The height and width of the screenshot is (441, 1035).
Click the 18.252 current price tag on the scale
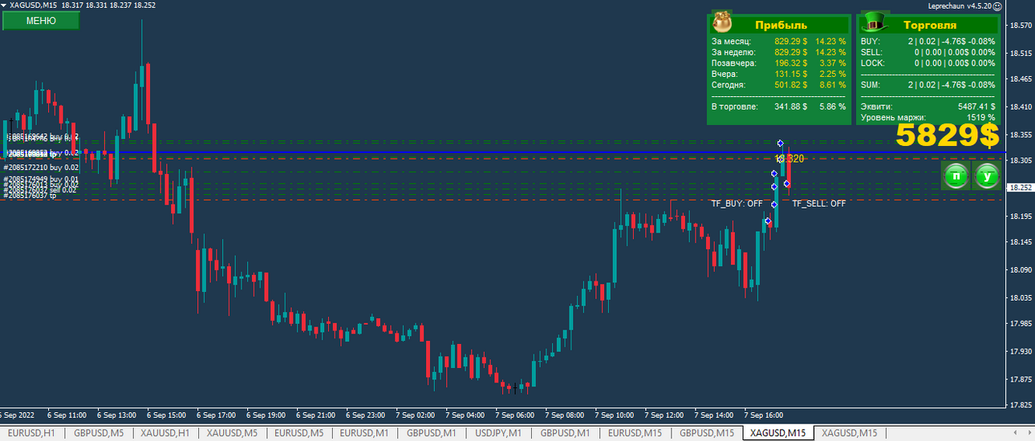coord(1021,188)
